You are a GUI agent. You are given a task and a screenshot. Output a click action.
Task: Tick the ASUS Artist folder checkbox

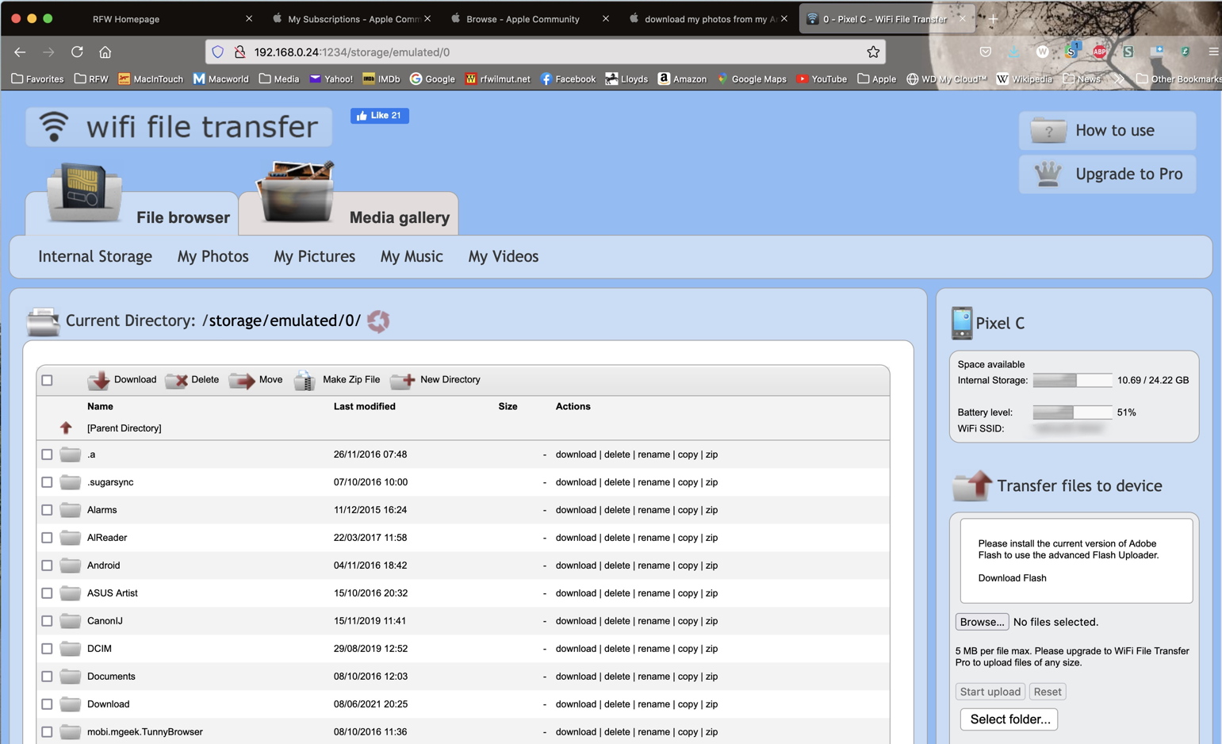47,593
